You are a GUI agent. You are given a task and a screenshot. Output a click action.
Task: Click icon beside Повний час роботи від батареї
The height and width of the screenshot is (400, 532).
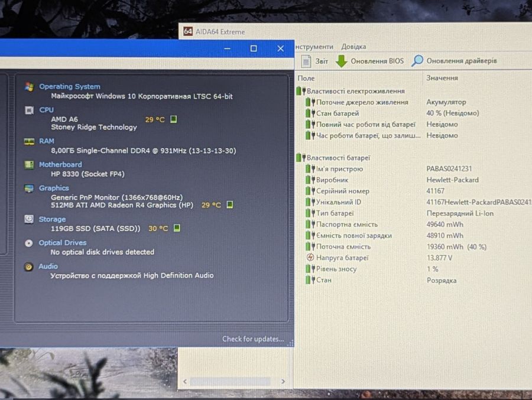coord(310,125)
